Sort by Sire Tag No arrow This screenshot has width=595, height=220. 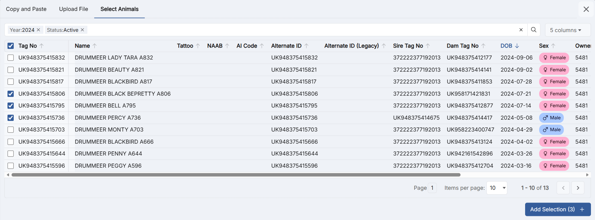(428, 46)
